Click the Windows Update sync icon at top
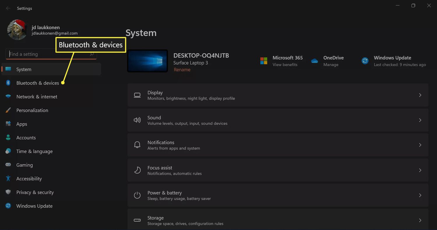 pyautogui.click(x=365, y=61)
